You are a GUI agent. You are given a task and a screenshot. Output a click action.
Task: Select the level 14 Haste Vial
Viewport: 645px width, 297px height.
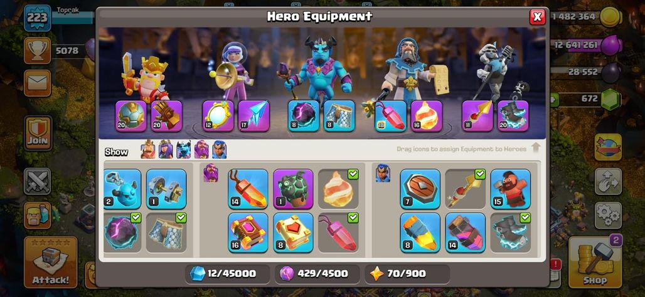coord(465,232)
